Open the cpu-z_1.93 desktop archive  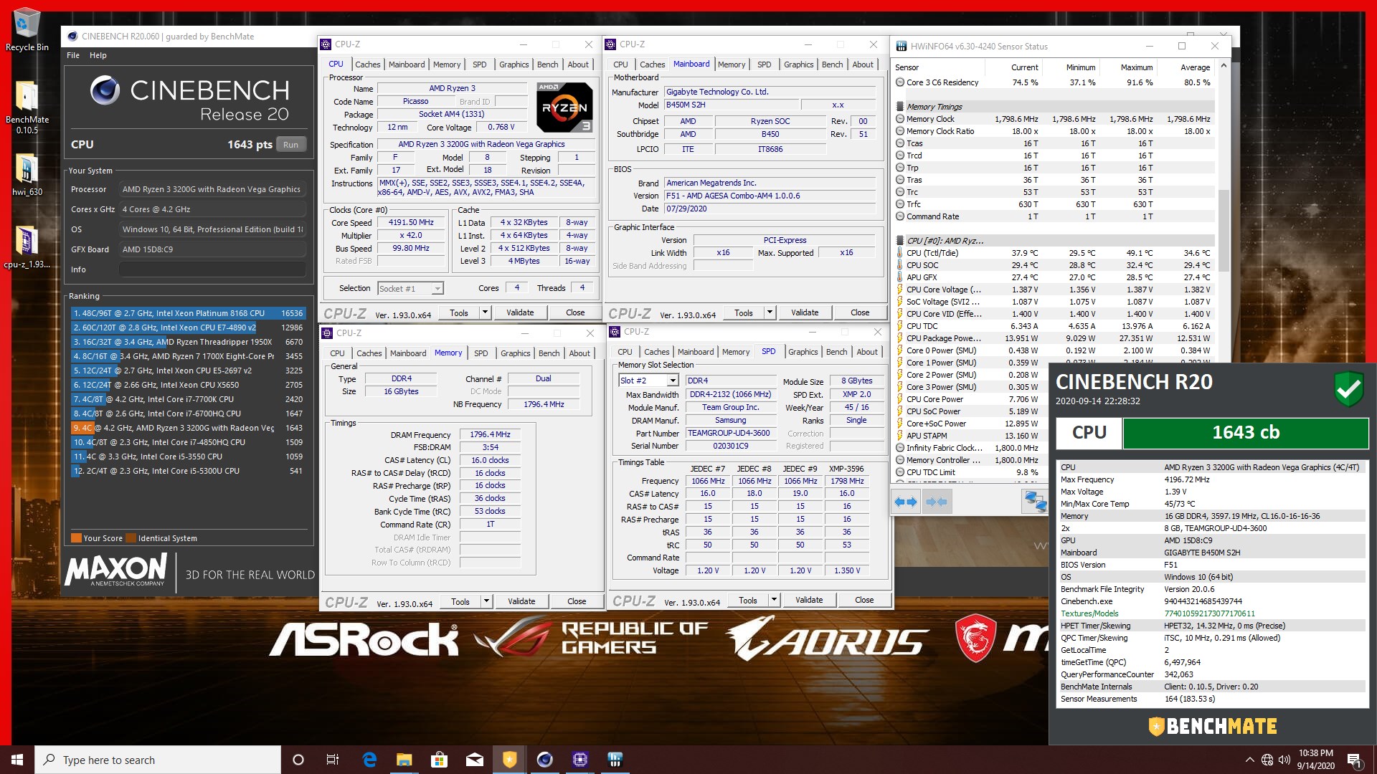(x=27, y=247)
